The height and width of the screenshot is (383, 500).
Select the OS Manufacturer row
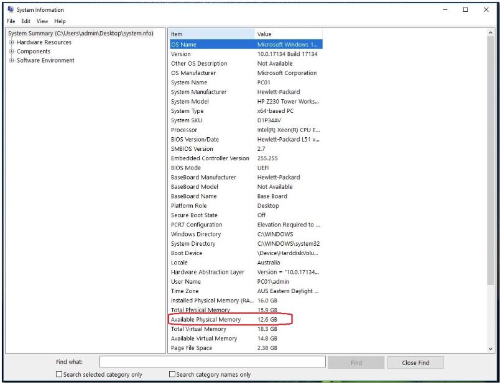[246, 73]
